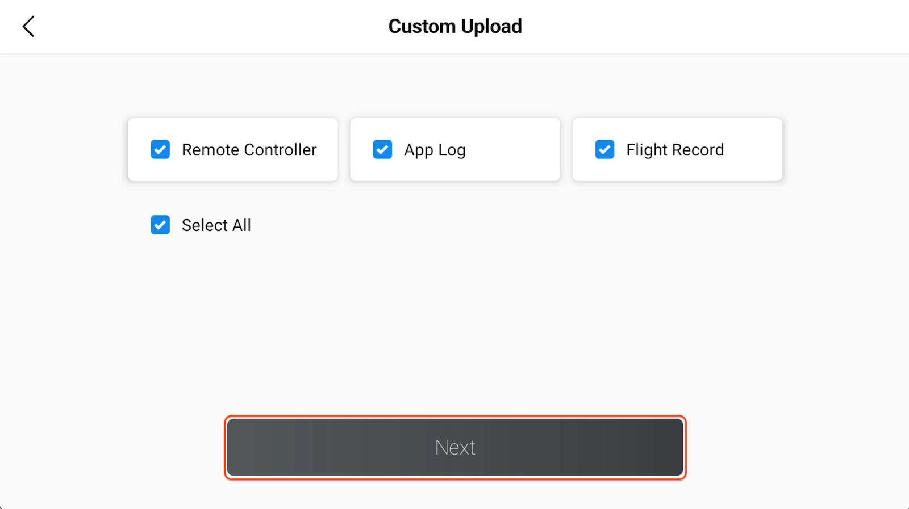This screenshot has height=509, width=909.
Task: Tap the blue checkmark beside Remote Controller
Action: [160, 150]
